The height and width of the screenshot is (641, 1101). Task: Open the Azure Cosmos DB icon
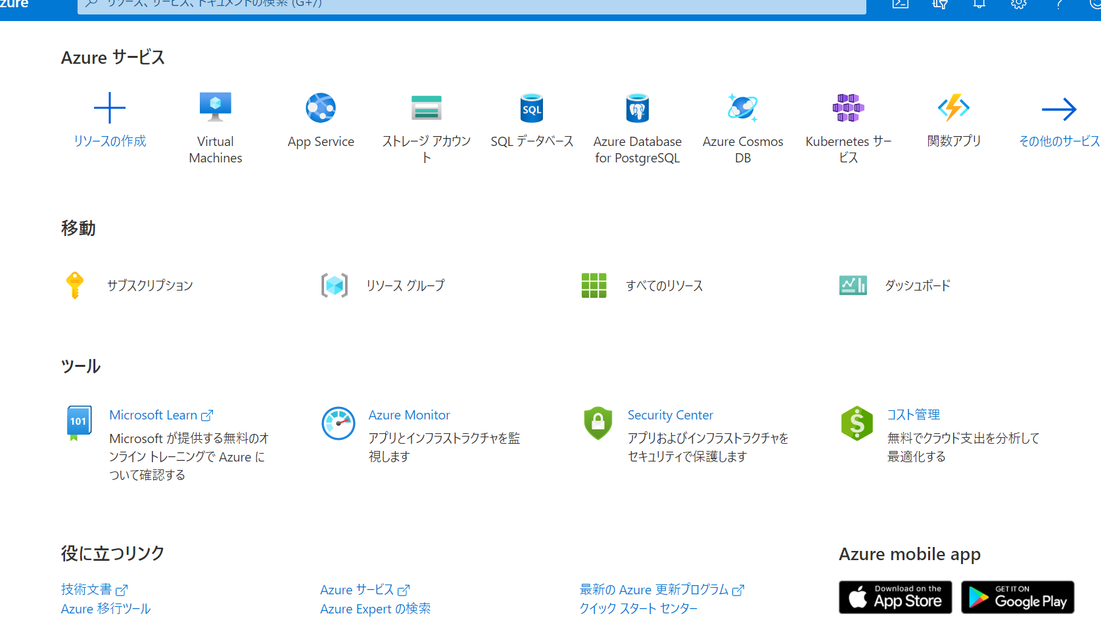(x=743, y=108)
